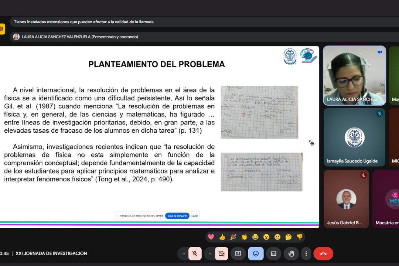The width and height of the screenshot is (399, 266).
Task: Select Jesús Gabriel participant tile
Action: click(x=346, y=199)
